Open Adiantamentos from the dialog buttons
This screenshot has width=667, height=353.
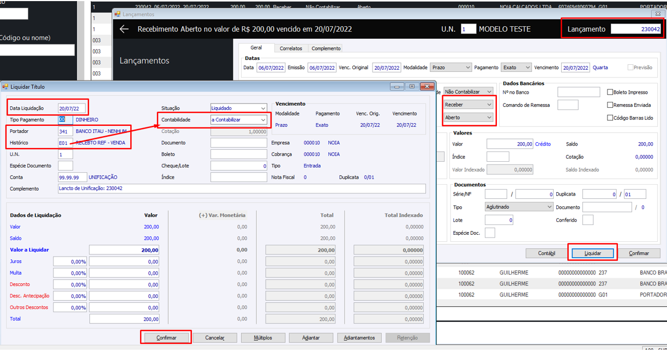point(359,338)
